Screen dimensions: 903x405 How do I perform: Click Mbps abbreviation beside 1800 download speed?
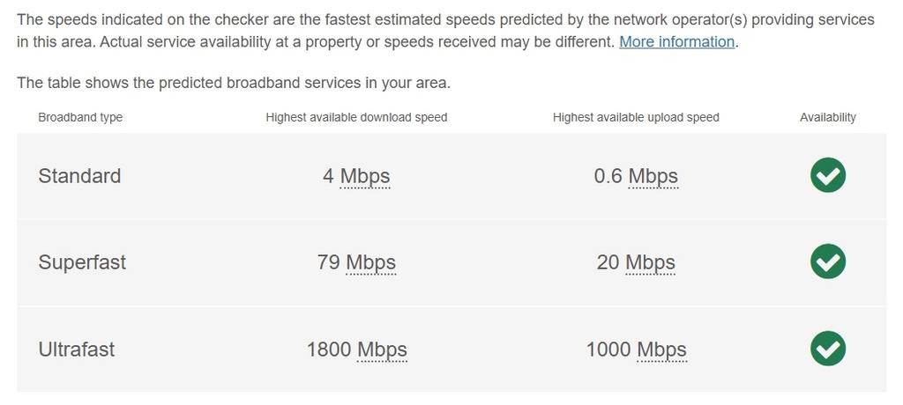coord(382,350)
